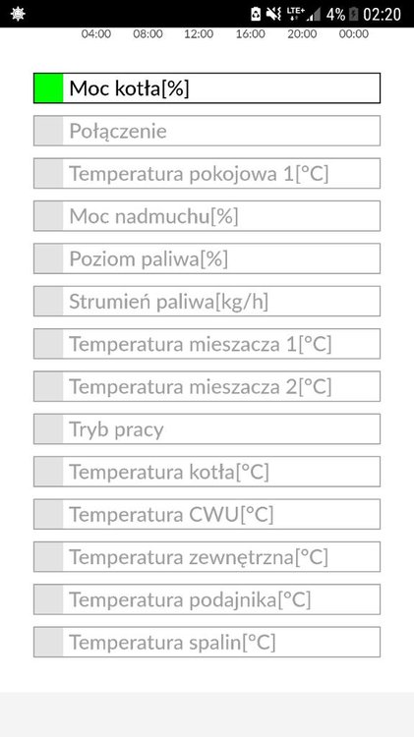Tap the battery status icon
The image size is (414, 737).
pyautogui.click(x=354, y=14)
